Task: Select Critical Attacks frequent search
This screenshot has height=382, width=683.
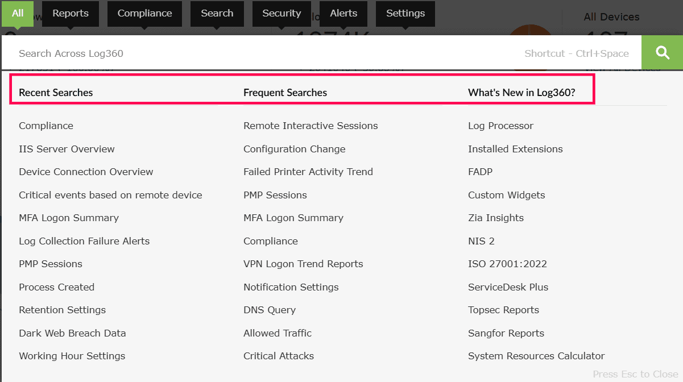Action: tap(279, 356)
